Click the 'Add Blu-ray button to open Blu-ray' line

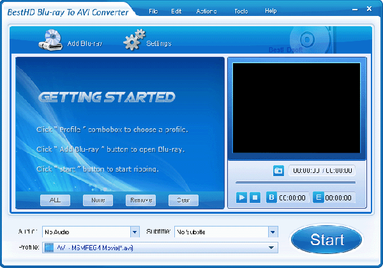[110, 149]
